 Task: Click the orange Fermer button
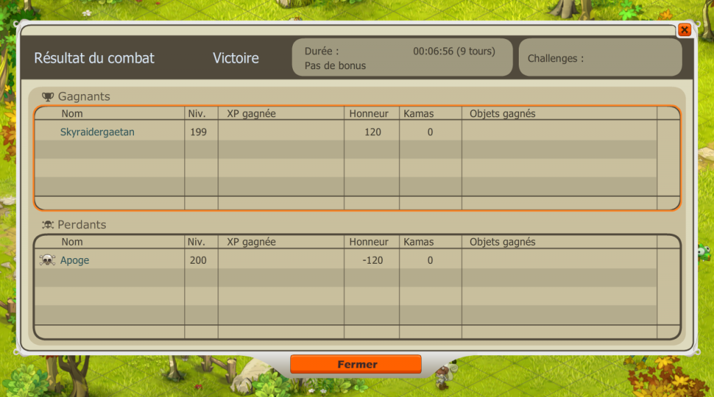click(x=356, y=364)
